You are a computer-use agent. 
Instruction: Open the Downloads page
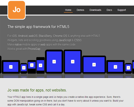[x=95, y=10]
